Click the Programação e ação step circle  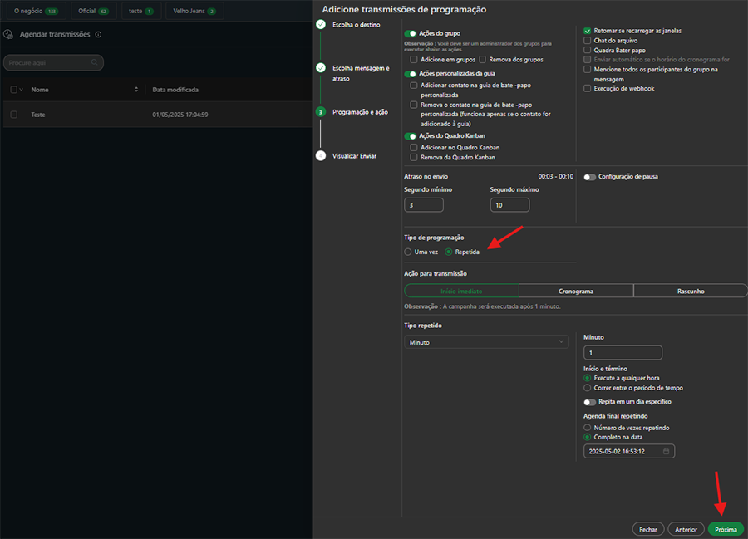pos(321,111)
